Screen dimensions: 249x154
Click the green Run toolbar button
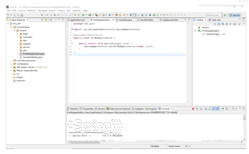90,15
